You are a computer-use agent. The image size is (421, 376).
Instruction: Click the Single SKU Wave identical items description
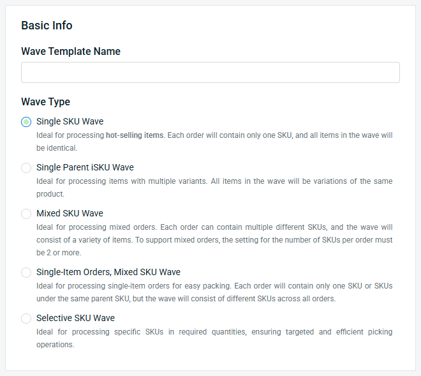click(214, 142)
